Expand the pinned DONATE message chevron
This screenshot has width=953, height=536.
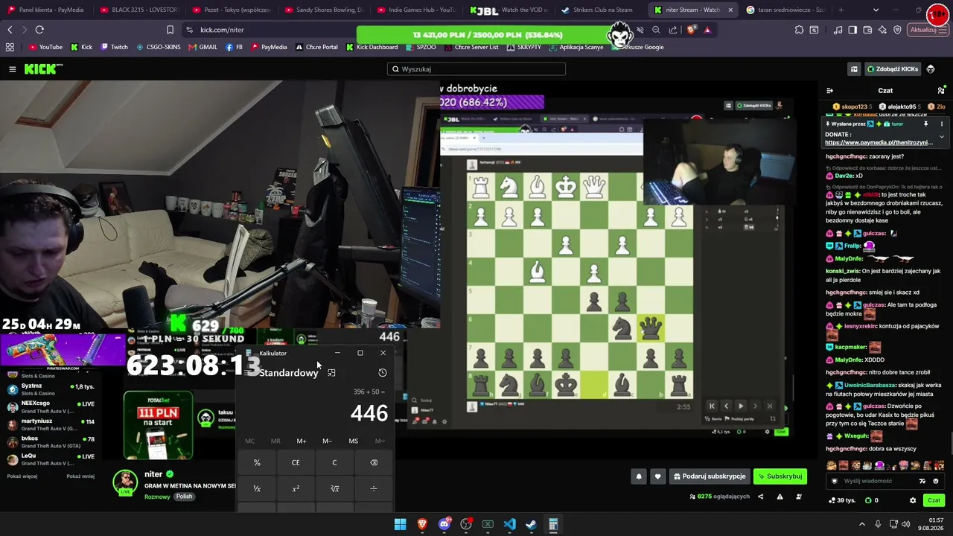point(941,137)
